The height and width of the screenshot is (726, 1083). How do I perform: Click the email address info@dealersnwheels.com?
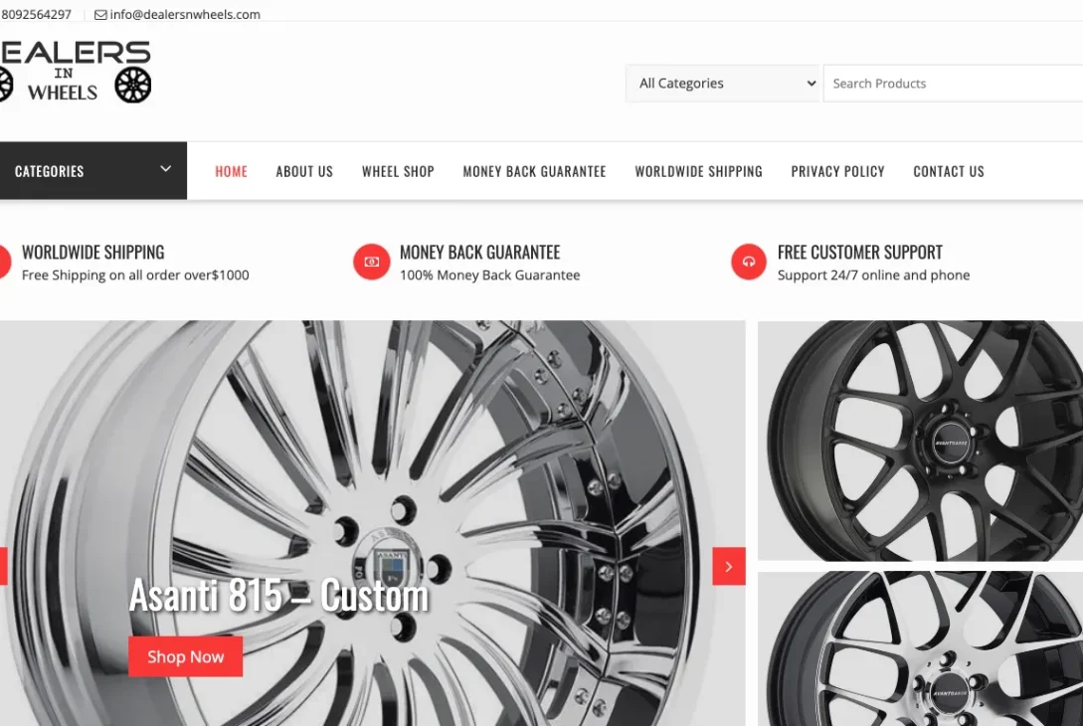(x=184, y=14)
